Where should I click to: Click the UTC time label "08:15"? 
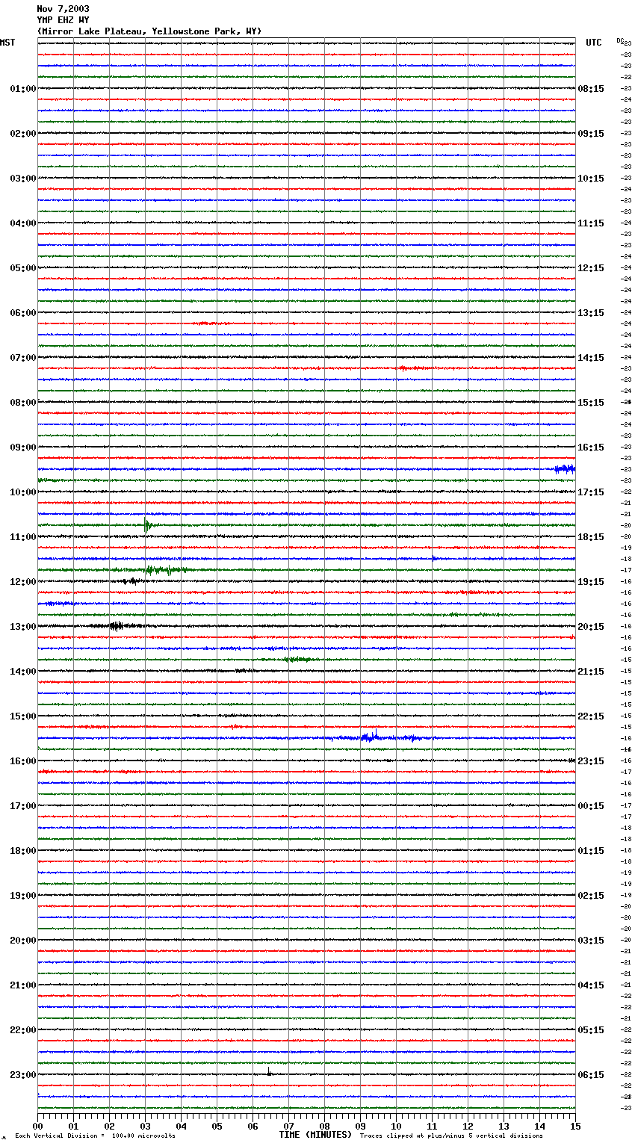[x=591, y=89]
